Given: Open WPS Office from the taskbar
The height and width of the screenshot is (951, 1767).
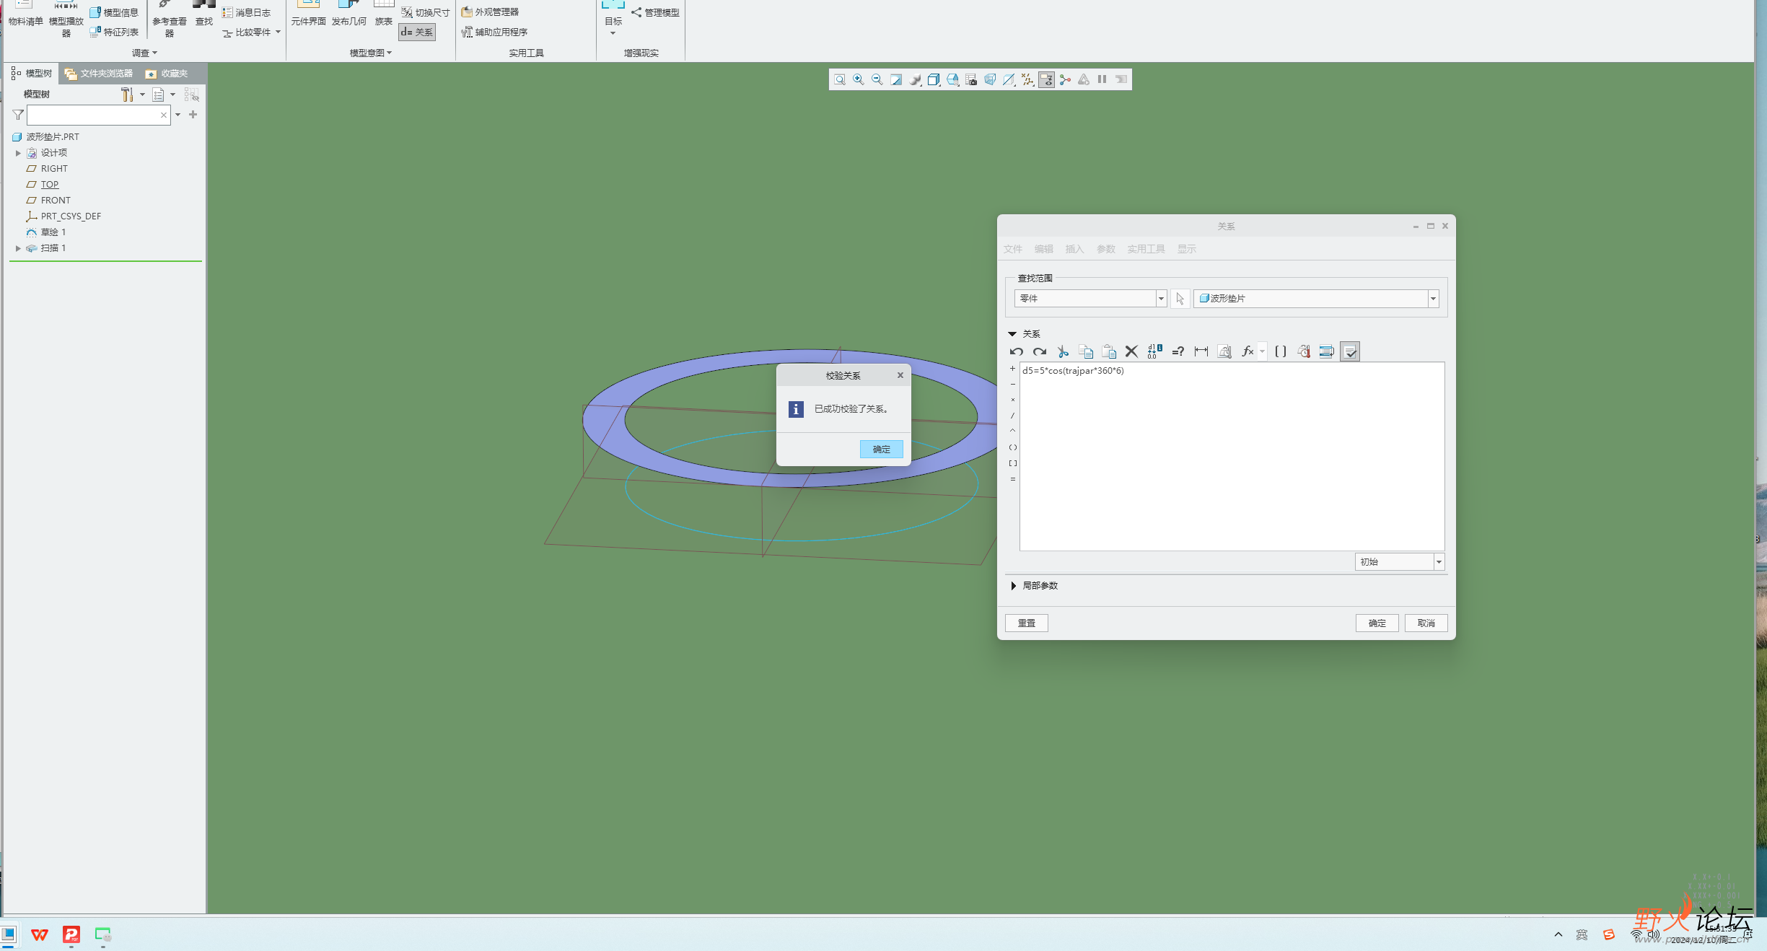Looking at the screenshot, I should tap(40, 935).
